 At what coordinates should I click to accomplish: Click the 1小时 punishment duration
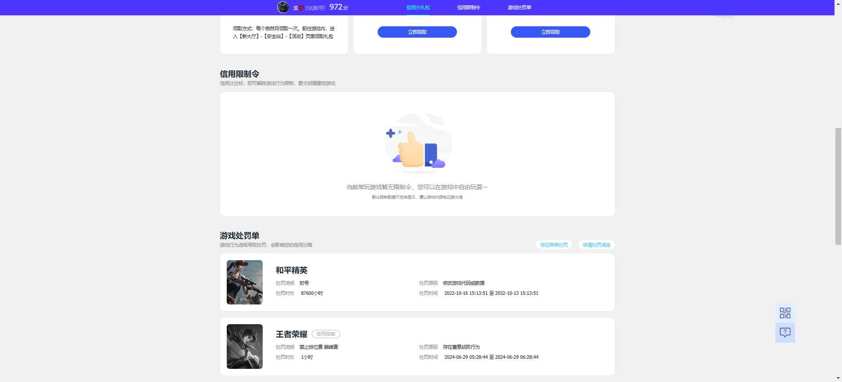click(x=307, y=357)
